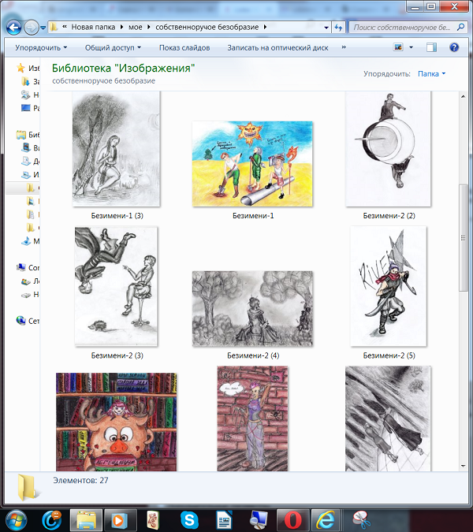Viewport: 473px width, 532px height.
Task: Open Internet Explorer from taskbar
Action: 326,520
